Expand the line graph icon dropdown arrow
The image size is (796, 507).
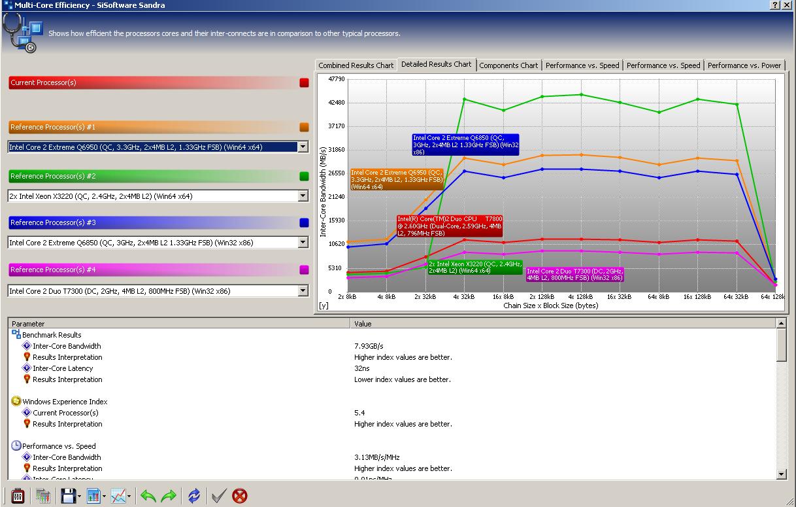click(129, 497)
